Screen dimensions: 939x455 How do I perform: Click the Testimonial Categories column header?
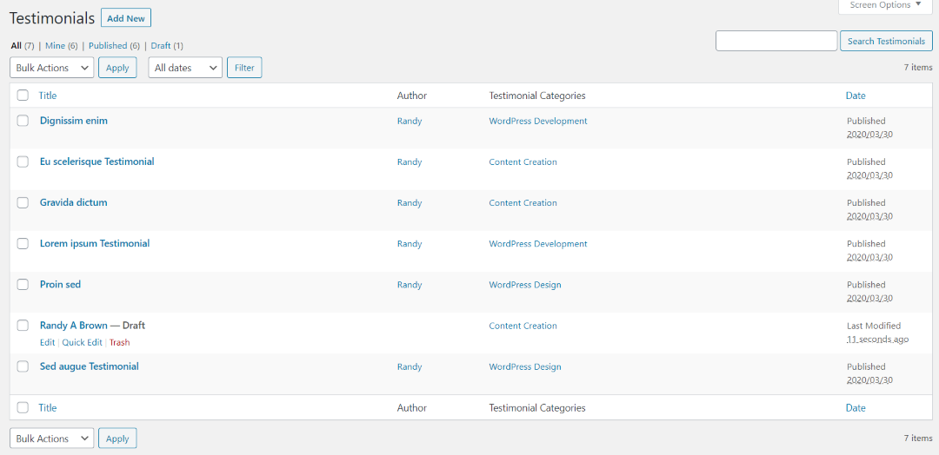(537, 95)
